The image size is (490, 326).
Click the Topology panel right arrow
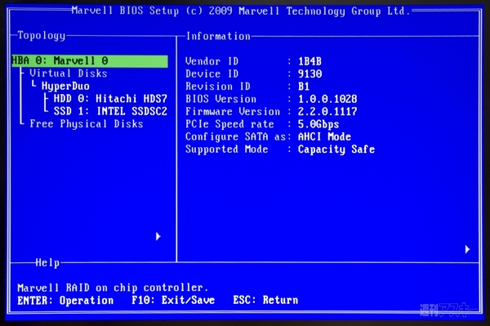[x=158, y=236]
